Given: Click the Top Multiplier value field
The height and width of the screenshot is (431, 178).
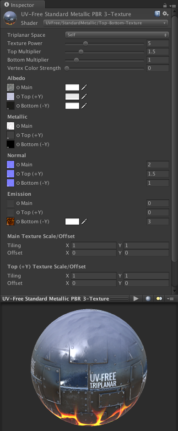Looking at the screenshot, I should point(158,51).
